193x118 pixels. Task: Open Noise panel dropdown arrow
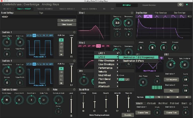coord(74,89)
